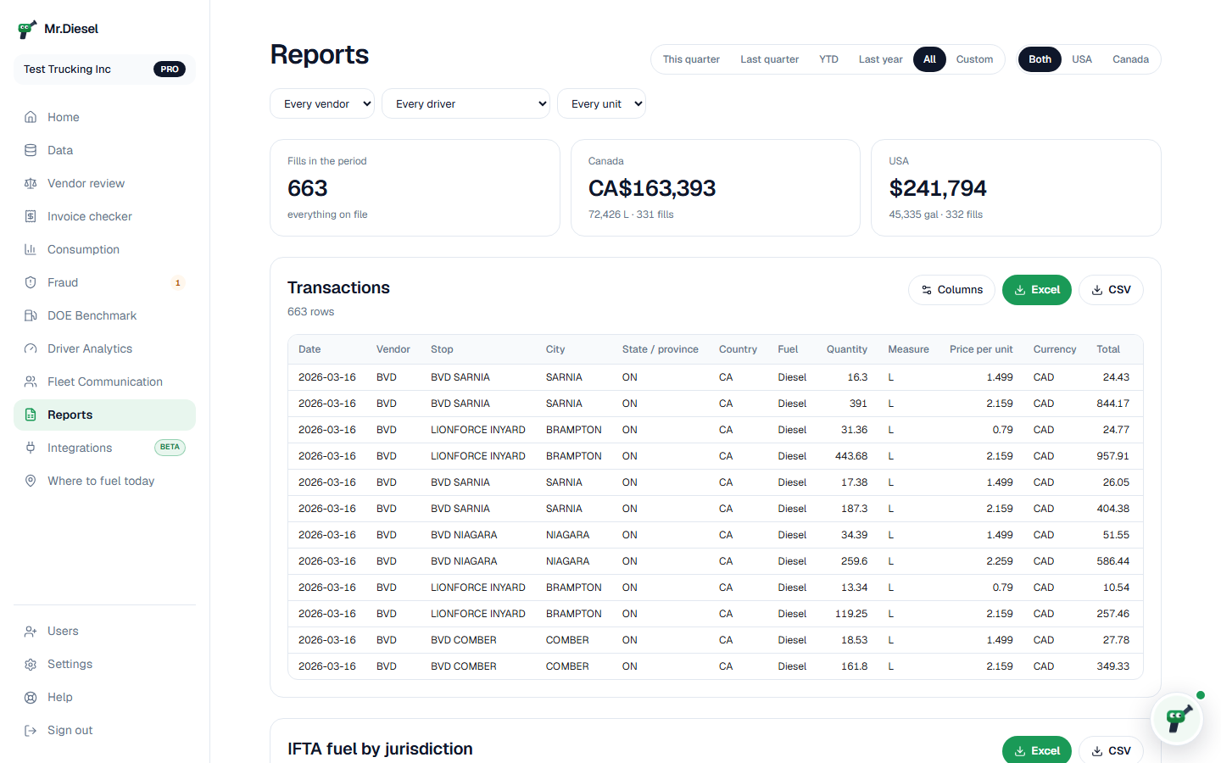Click the DOE Benchmark fuel pump icon
1221x763 pixels.
click(x=31, y=315)
